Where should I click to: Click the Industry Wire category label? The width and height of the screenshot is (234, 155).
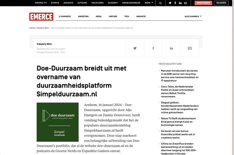click(44, 44)
